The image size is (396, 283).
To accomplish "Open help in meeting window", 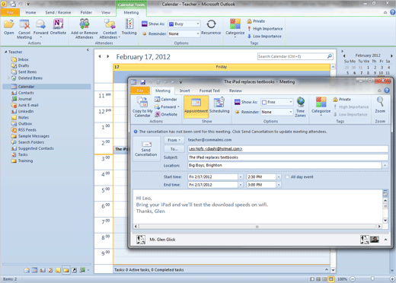I will coord(387,91).
